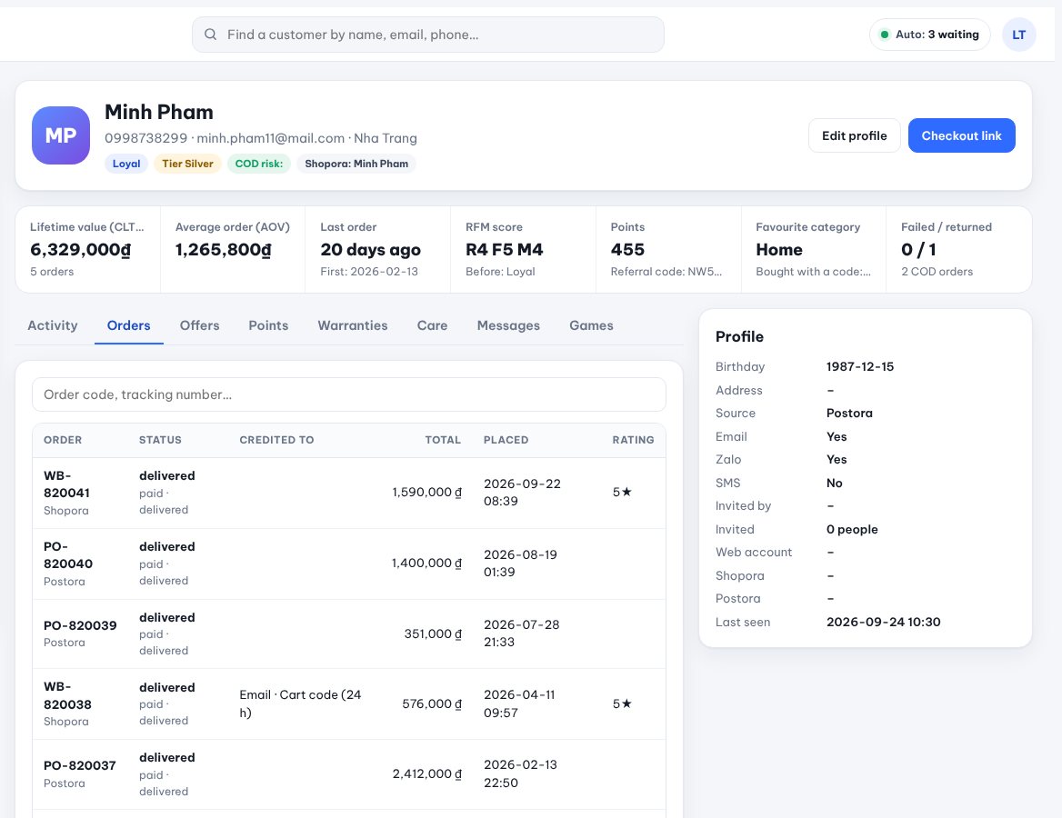
Task: Go to the Points tab
Action: pos(268,325)
